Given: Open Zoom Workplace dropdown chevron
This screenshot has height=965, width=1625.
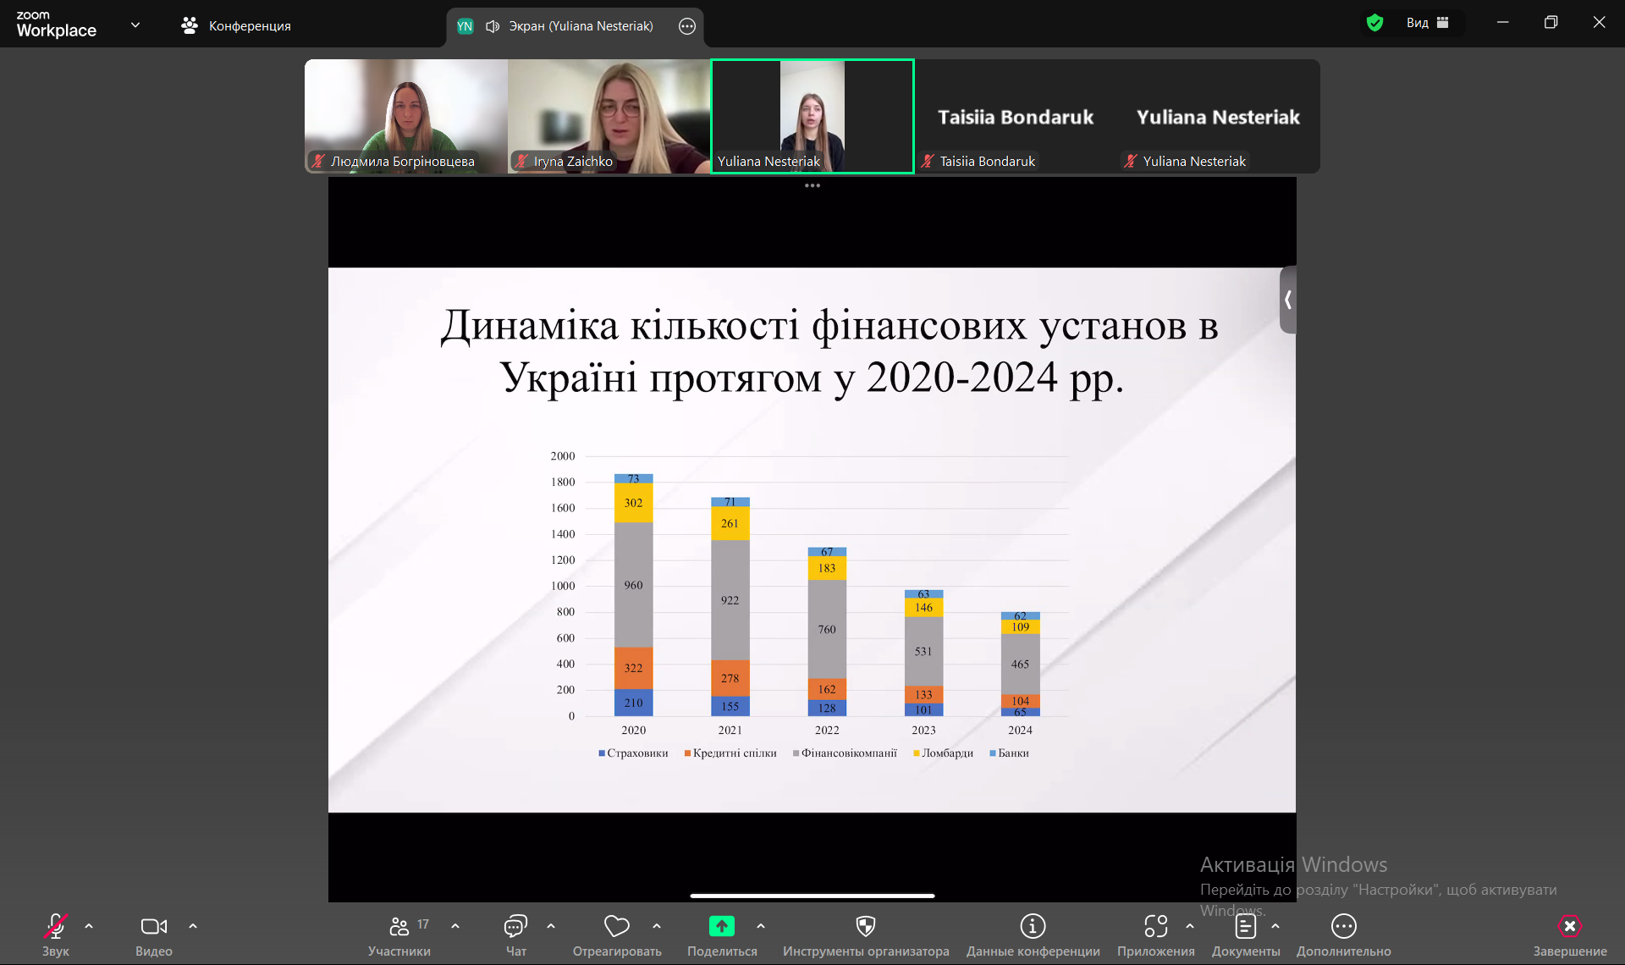Looking at the screenshot, I should point(135,25).
